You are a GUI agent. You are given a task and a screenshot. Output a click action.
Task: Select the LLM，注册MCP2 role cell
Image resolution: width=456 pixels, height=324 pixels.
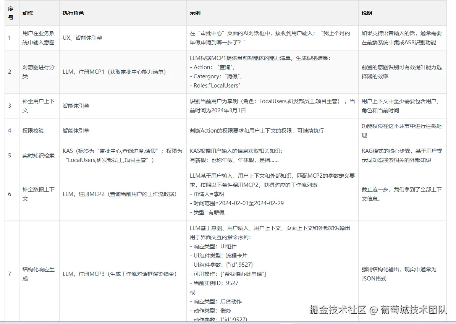(x=123, y=194)
